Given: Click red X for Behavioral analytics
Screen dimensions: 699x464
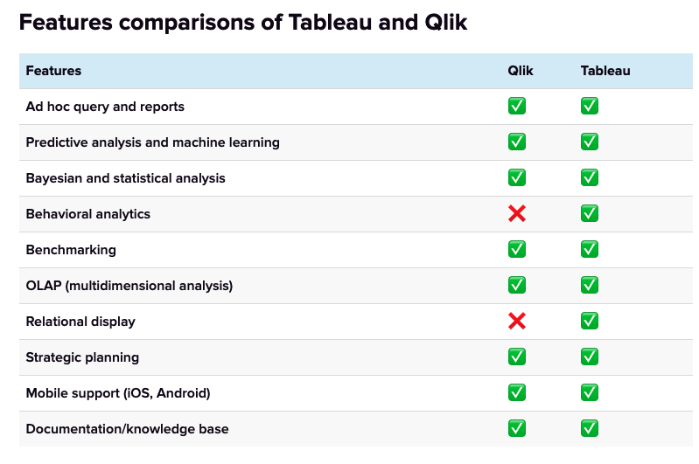Looking at the screenshot, I should [517, 214].
